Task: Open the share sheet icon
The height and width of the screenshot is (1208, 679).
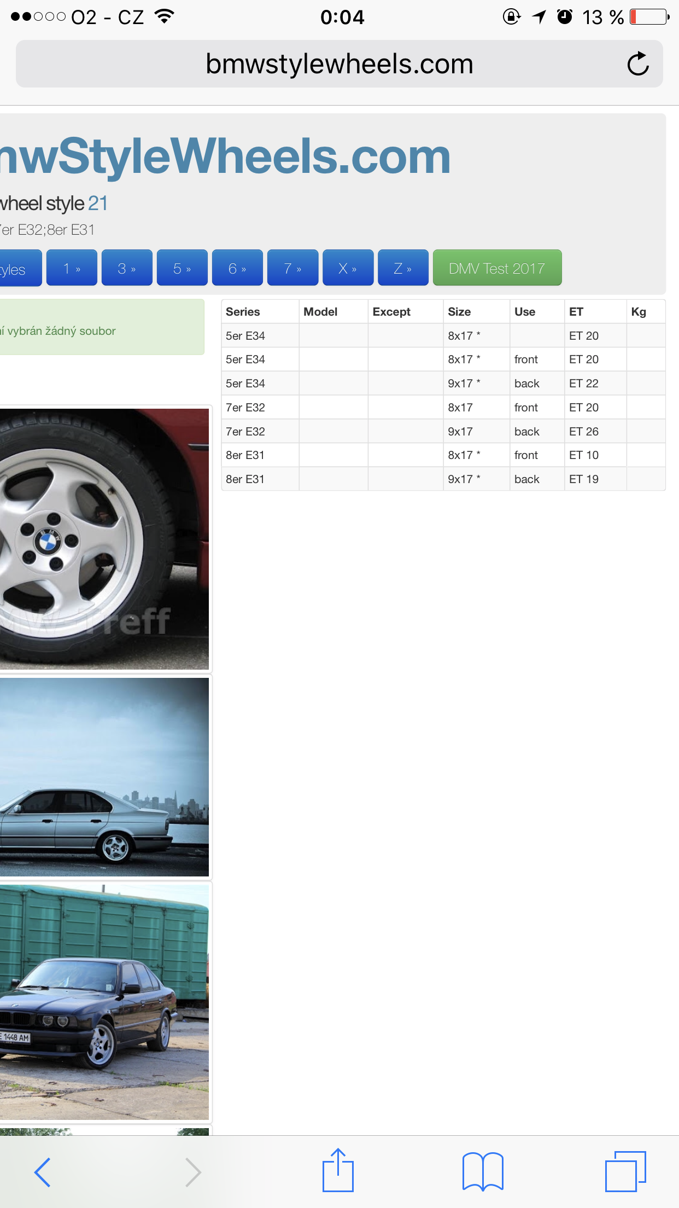Action: (x=338, y=1170)
